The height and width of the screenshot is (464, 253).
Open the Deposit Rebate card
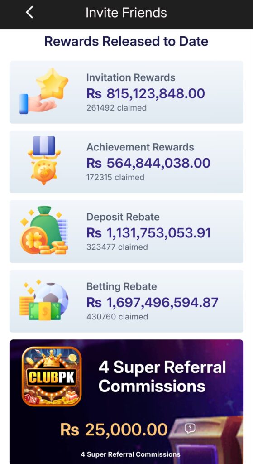127,232
